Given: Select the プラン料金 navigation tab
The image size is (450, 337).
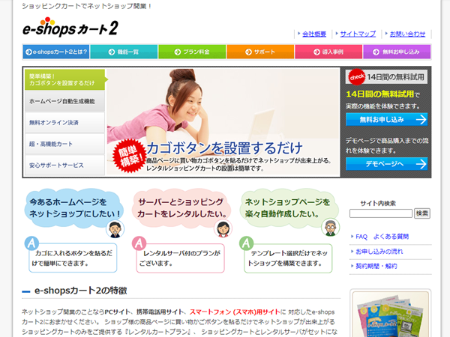Looking at the screenshot, I should 192,52.
